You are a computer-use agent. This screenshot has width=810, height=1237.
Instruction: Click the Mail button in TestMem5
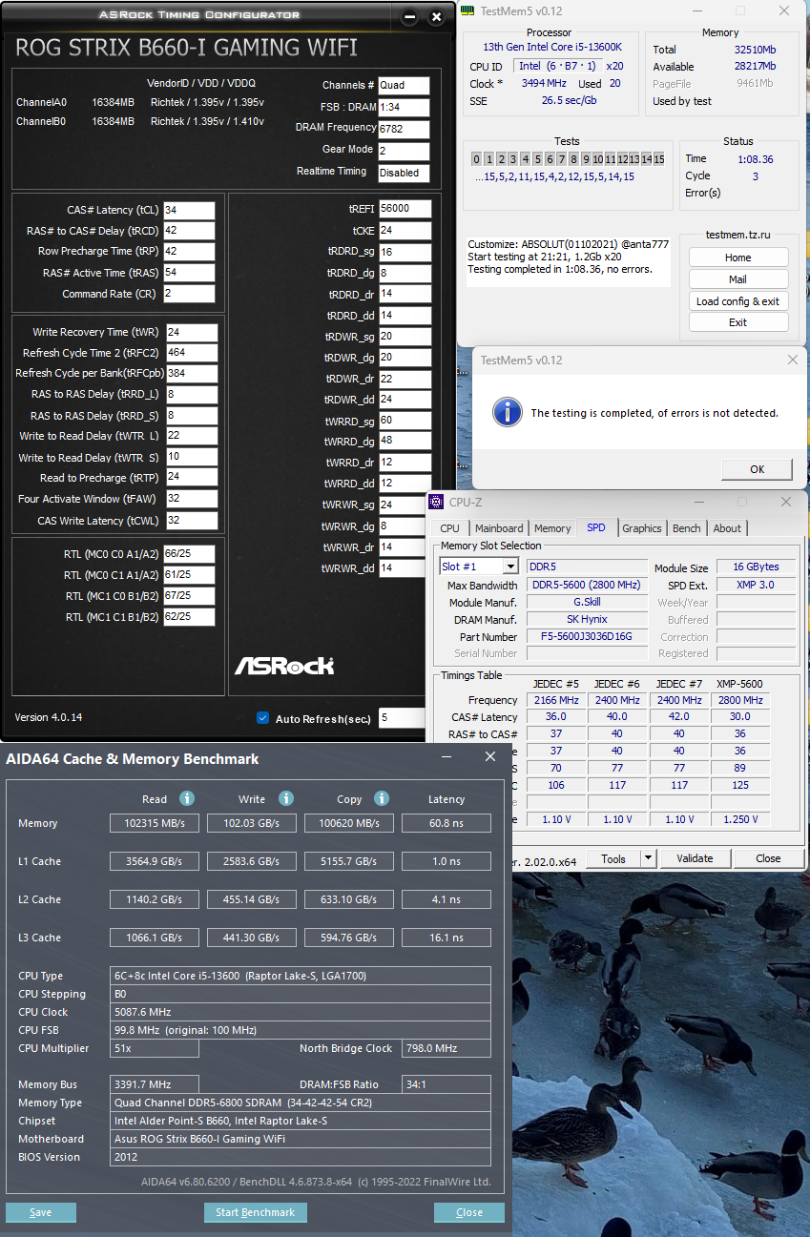(738, 279)
